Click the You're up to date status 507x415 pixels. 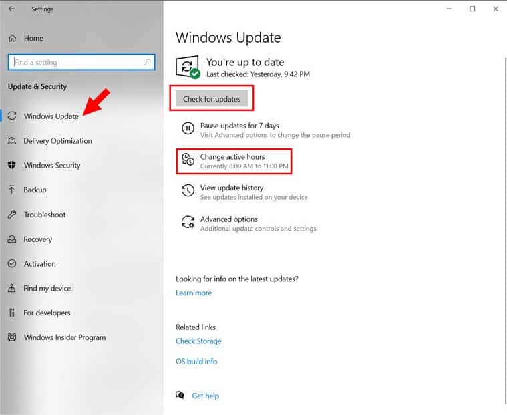pos(245,62)
